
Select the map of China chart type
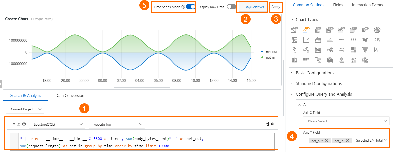point(365,40)
